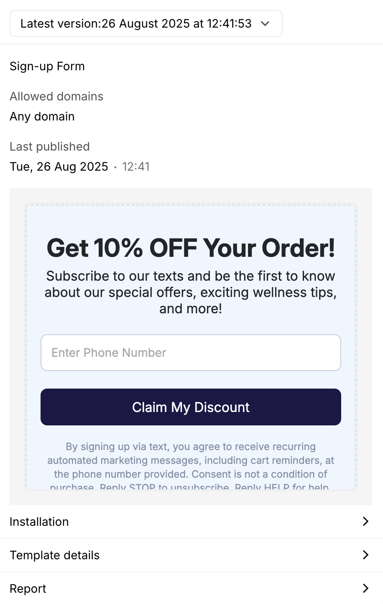Image resolution: width=383 pixels, height=604 pixels.
Task: Select the Any domain value
Action: pyautogui.click(x=42, y=116)
